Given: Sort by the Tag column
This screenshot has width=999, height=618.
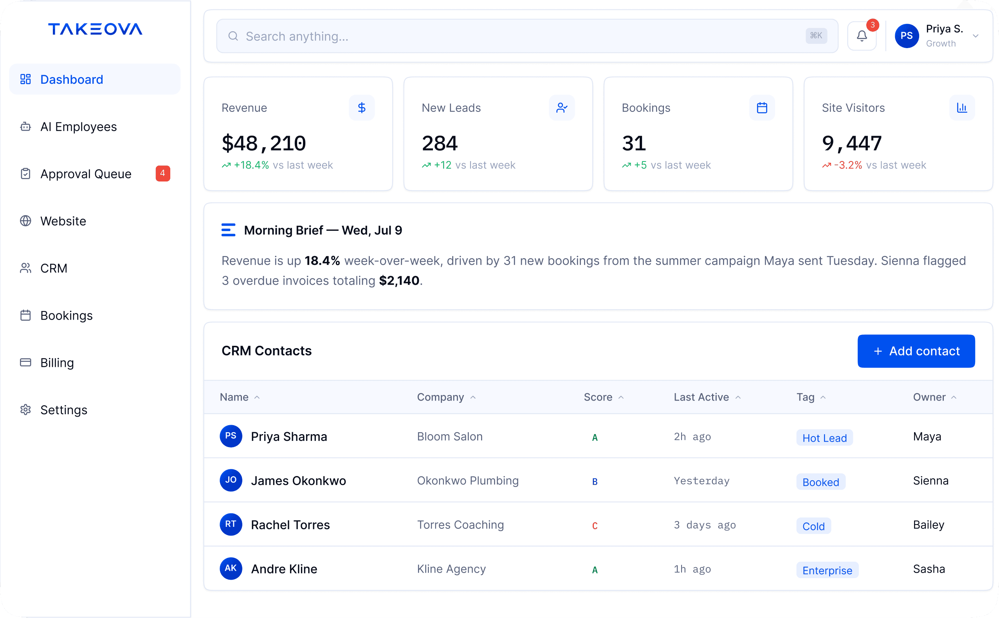Looking at the screenshot, I should [x=811, y=397].
